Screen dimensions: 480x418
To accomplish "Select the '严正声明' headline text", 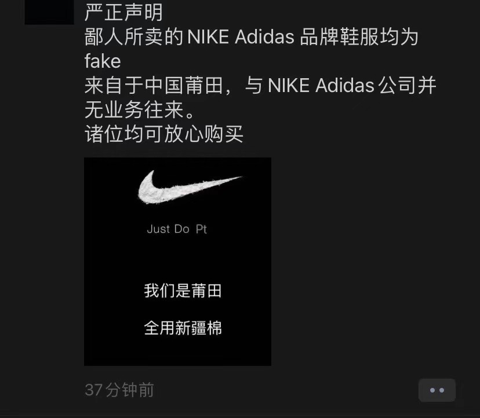I will click(x=123, y=13).
